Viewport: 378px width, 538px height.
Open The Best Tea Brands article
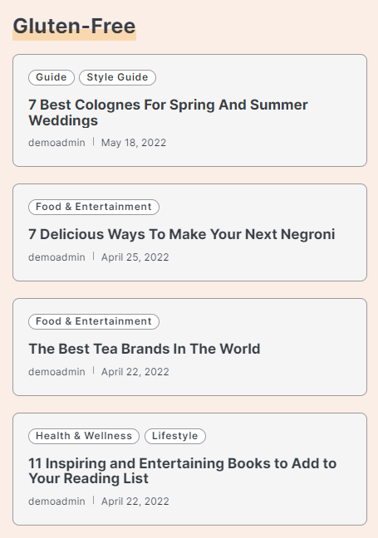pos(145,349)
